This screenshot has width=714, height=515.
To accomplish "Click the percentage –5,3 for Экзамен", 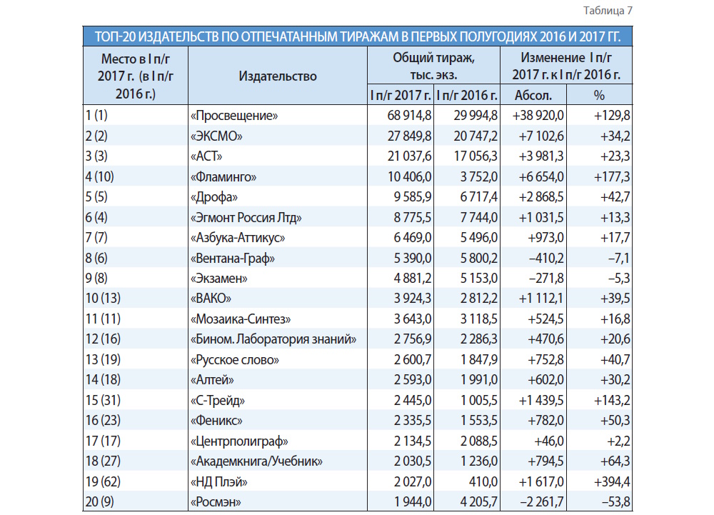I will pos(619,279).
